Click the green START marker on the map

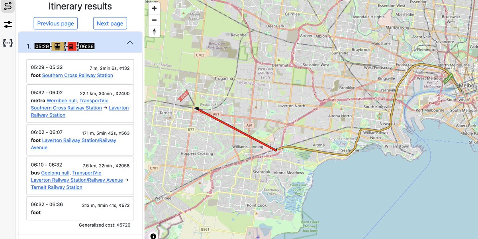[x=448, y=78]
